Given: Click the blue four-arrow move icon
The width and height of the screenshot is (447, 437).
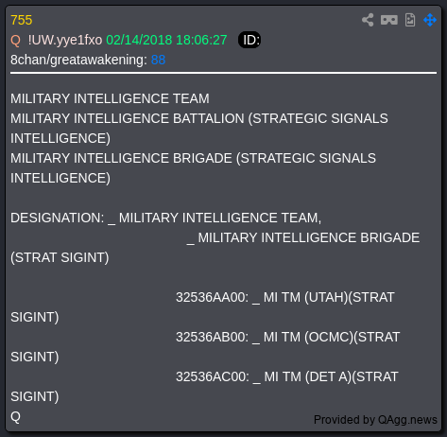Looking at the screenshot, I should coord(430,20).
